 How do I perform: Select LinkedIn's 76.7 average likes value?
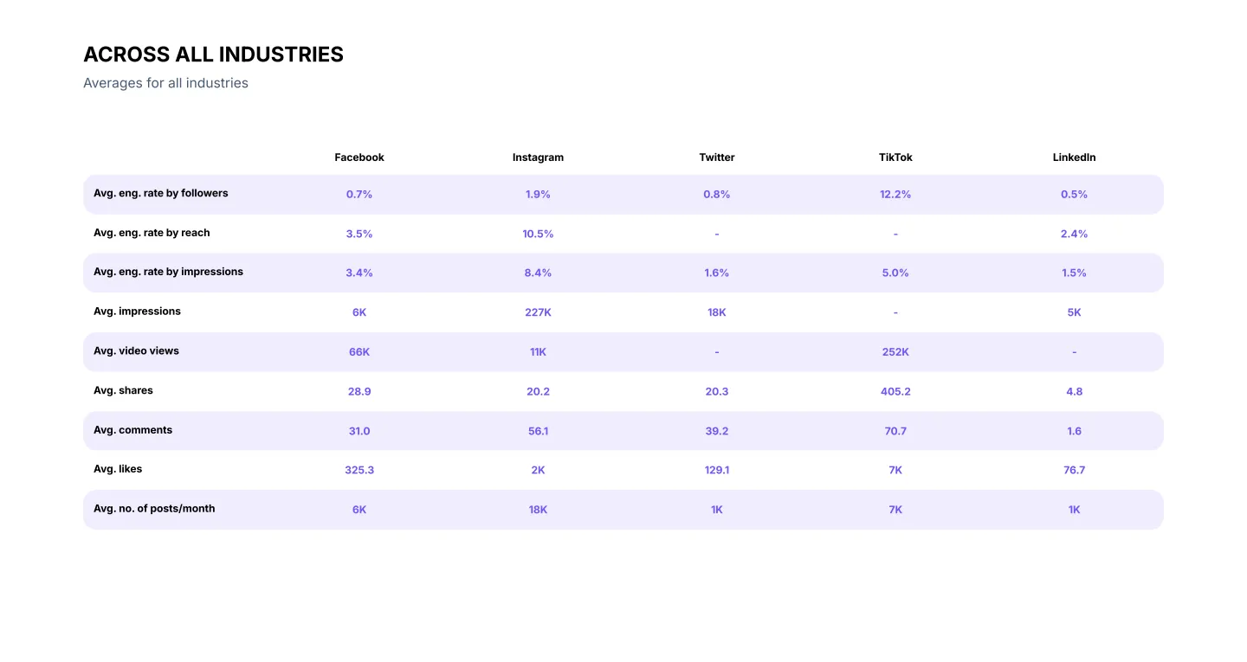pos(1074,470)
